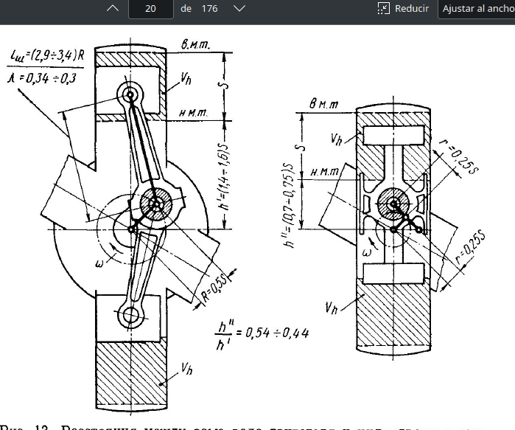The image size is (515, 430).
Task: Click the total page count 176
Action: tap(211, 9)
